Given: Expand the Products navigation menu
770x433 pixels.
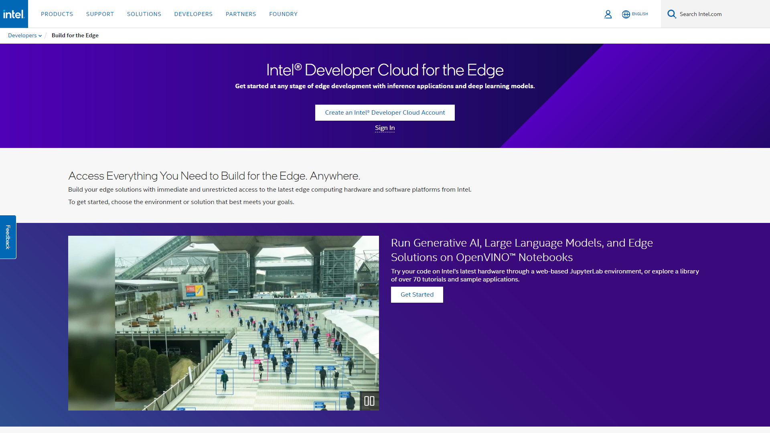Looking at the screenshot, I should 57,14.
